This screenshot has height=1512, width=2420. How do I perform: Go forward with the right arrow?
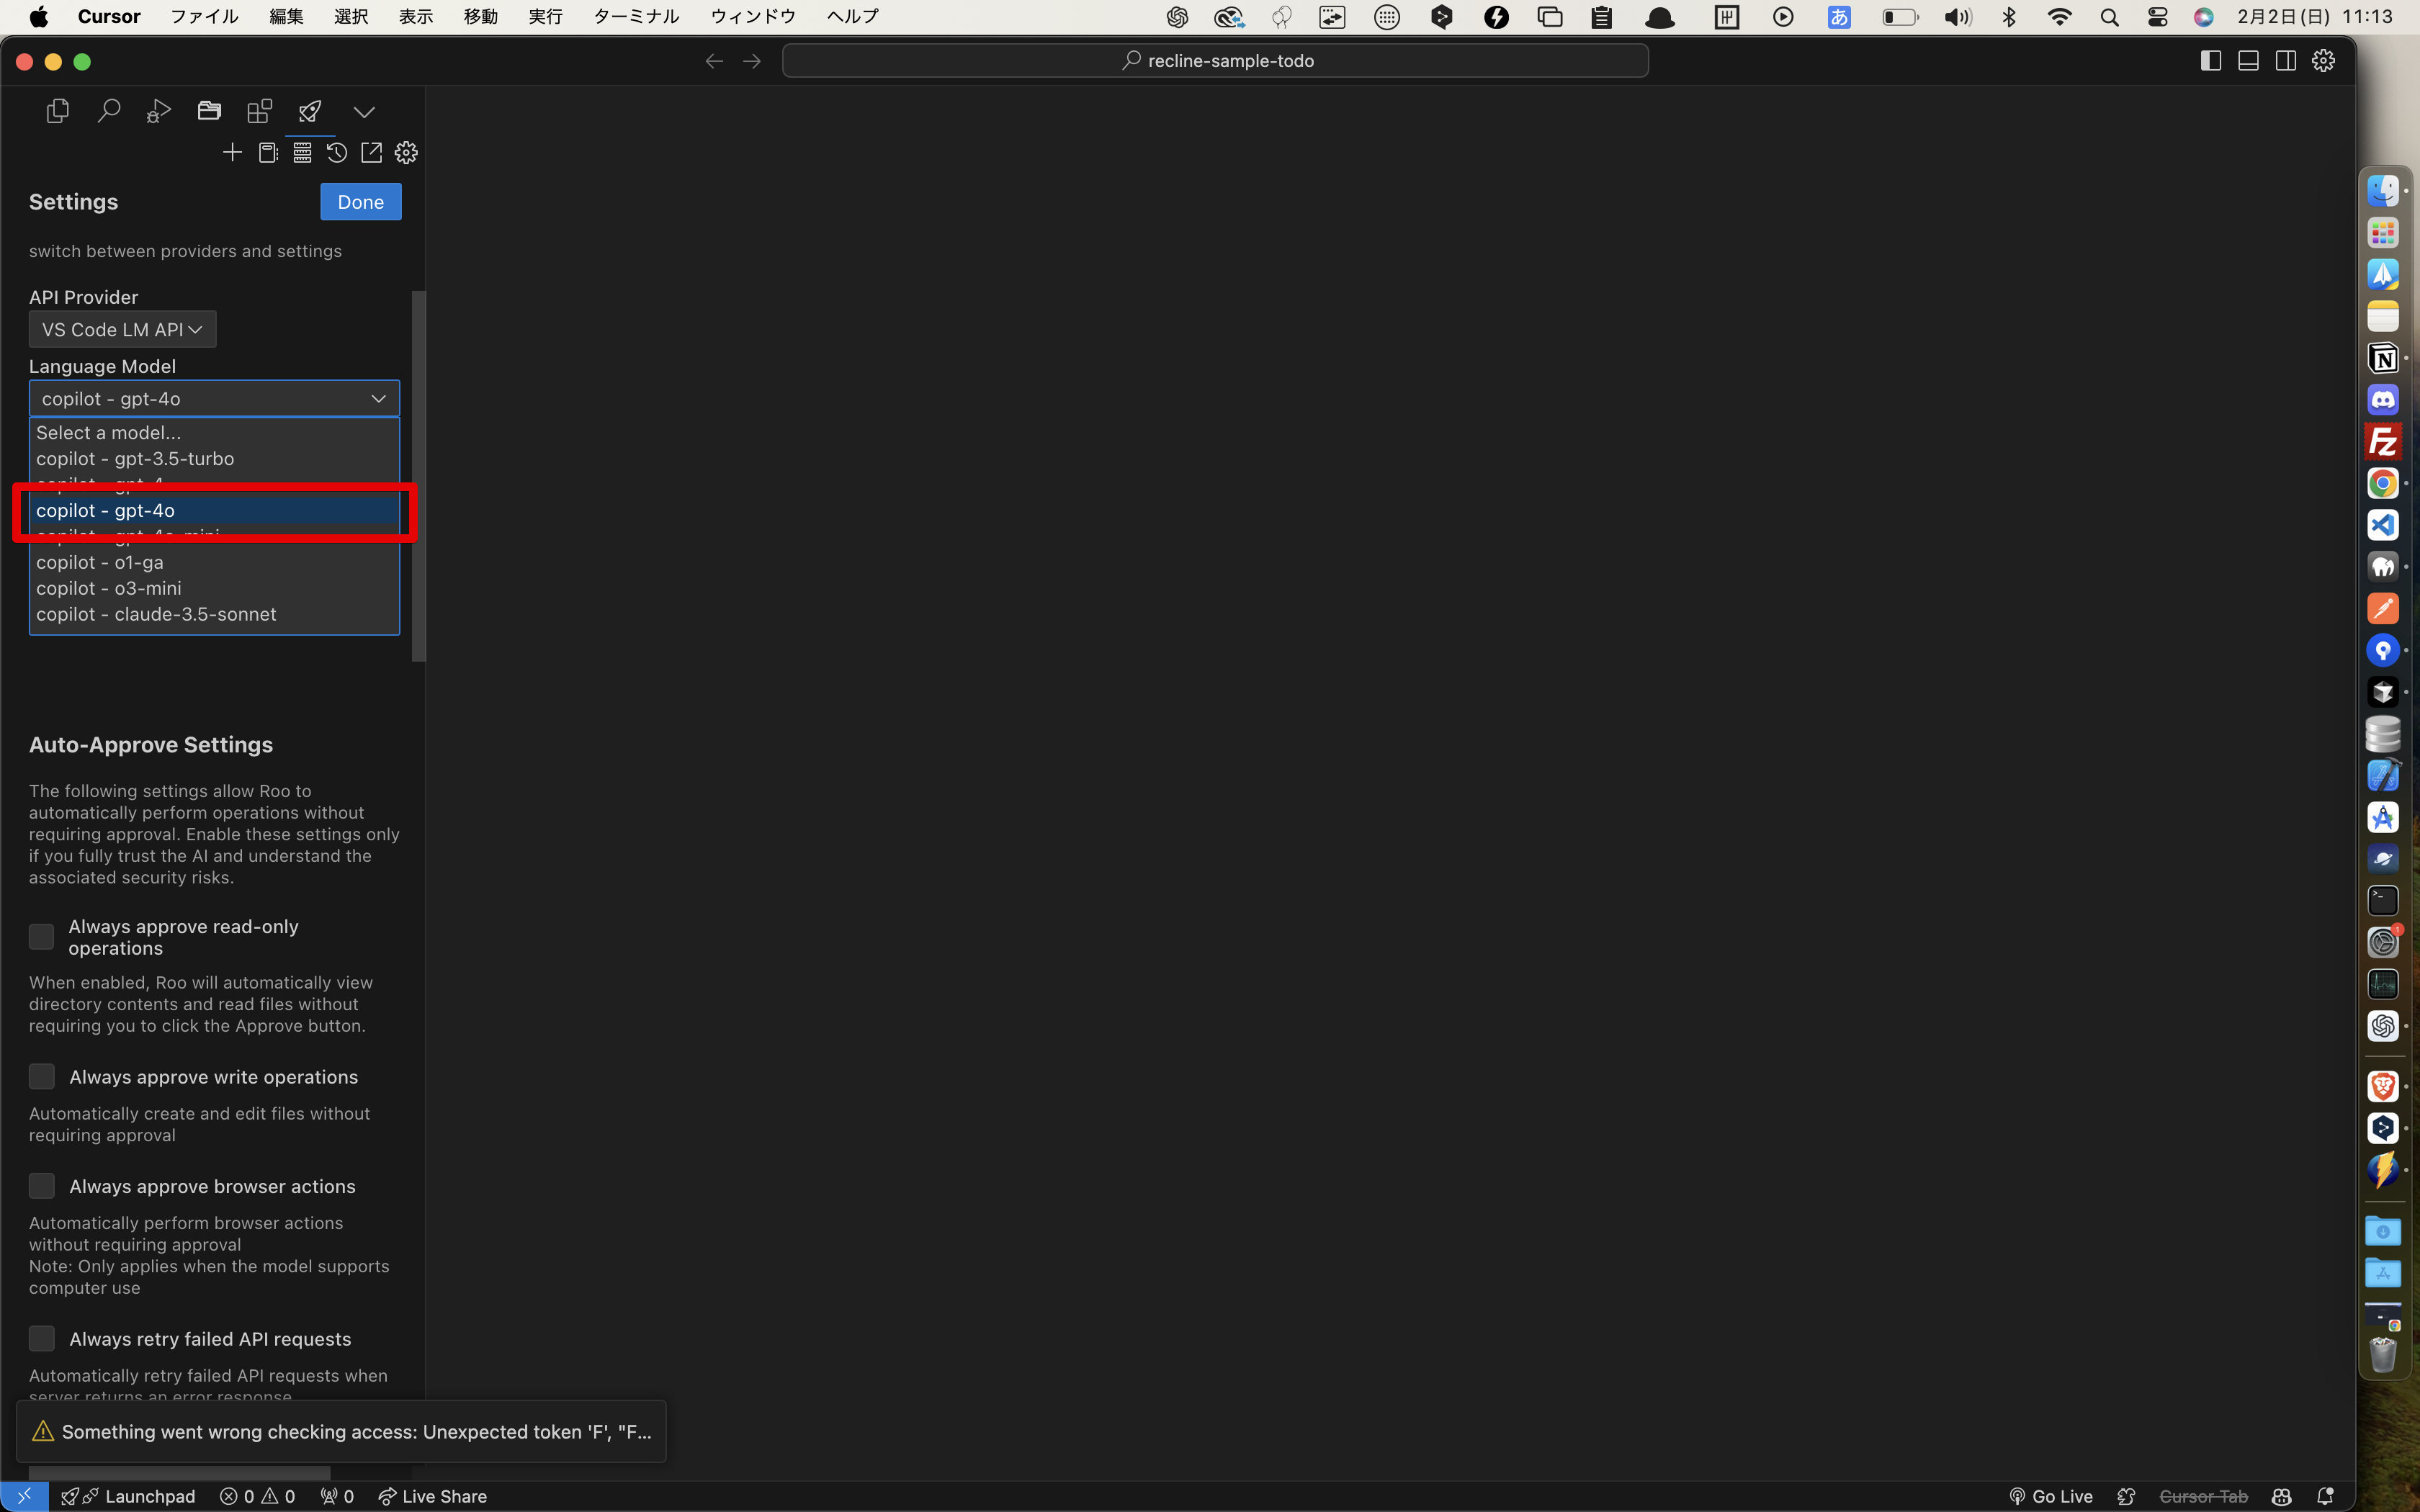752,61
